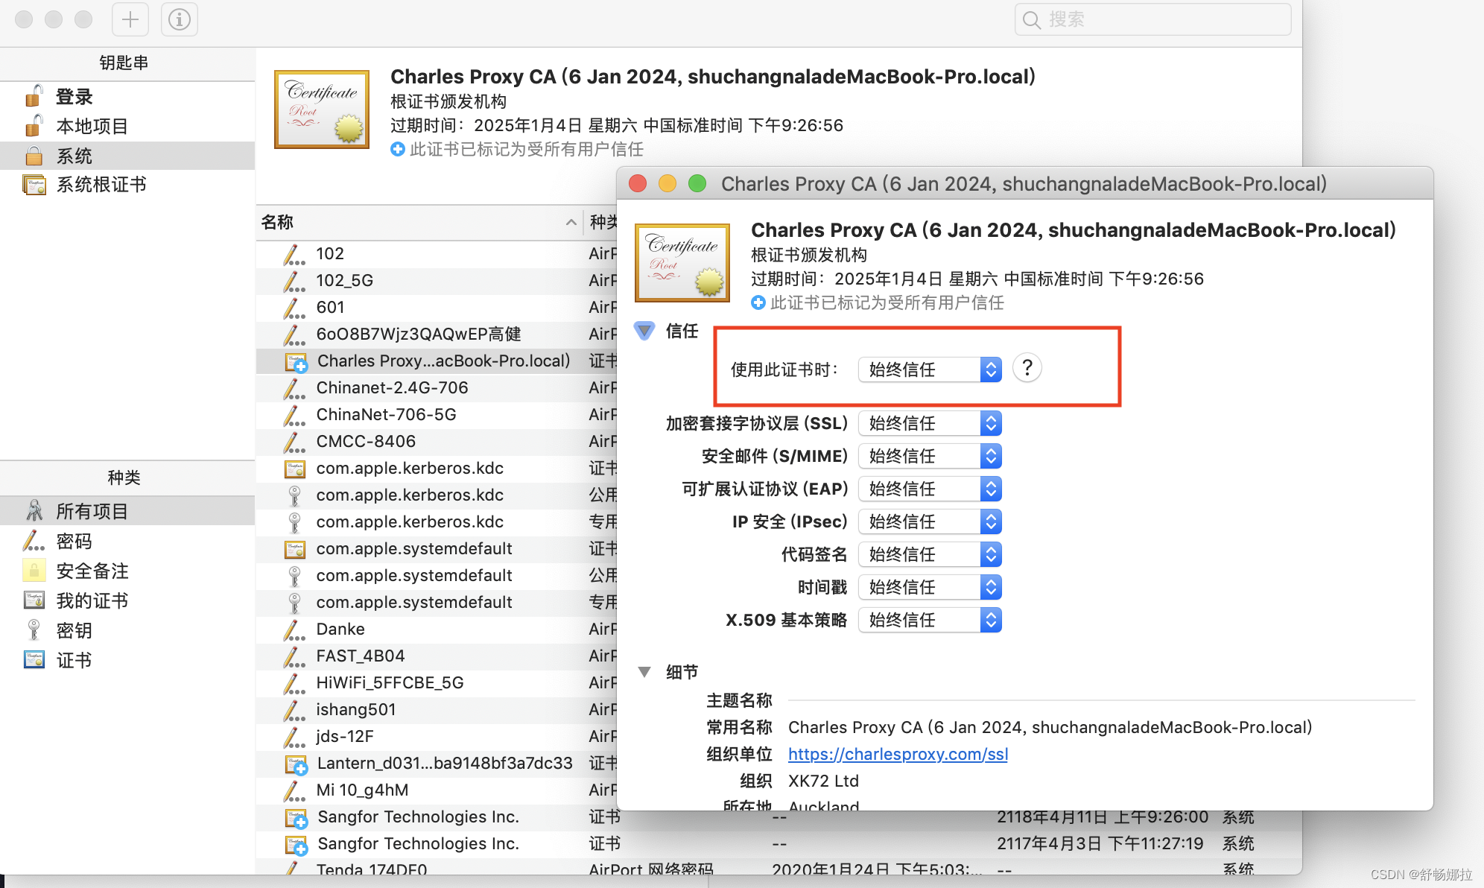The image size is (1484, 888).
Task: Select the 密钥 category
Action: (x=127, y=630)
